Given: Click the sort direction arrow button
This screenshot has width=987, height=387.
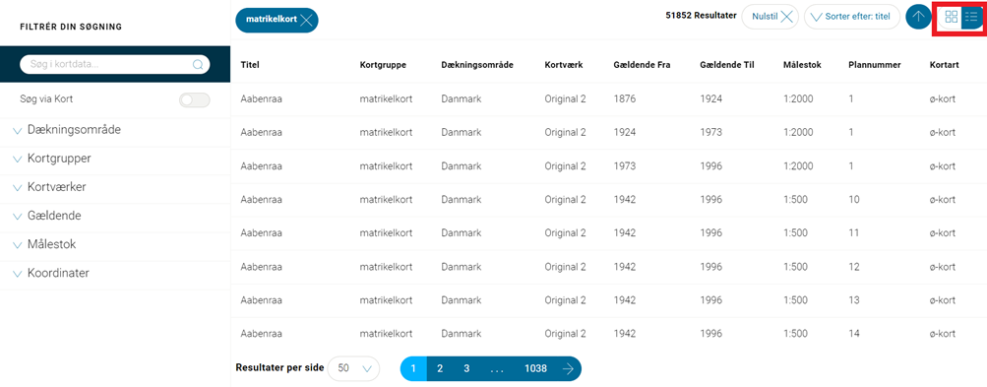Looking at the screenshot, I should pyautogui.click(x=918, y=17).
